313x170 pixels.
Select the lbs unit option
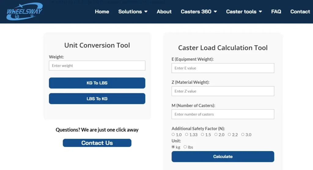185,147
